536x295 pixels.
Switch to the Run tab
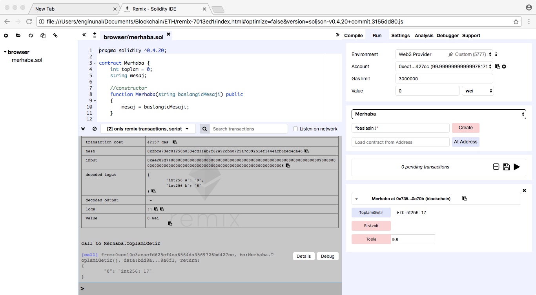377,36
